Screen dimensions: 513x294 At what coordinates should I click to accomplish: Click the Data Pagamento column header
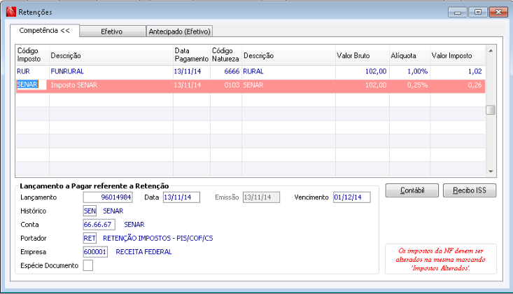coord(191,55)
